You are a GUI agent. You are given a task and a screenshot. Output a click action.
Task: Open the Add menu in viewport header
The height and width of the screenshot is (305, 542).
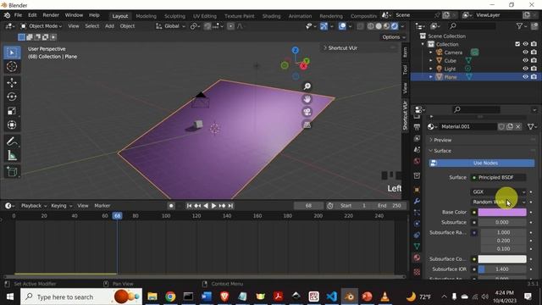coord(109,26)
